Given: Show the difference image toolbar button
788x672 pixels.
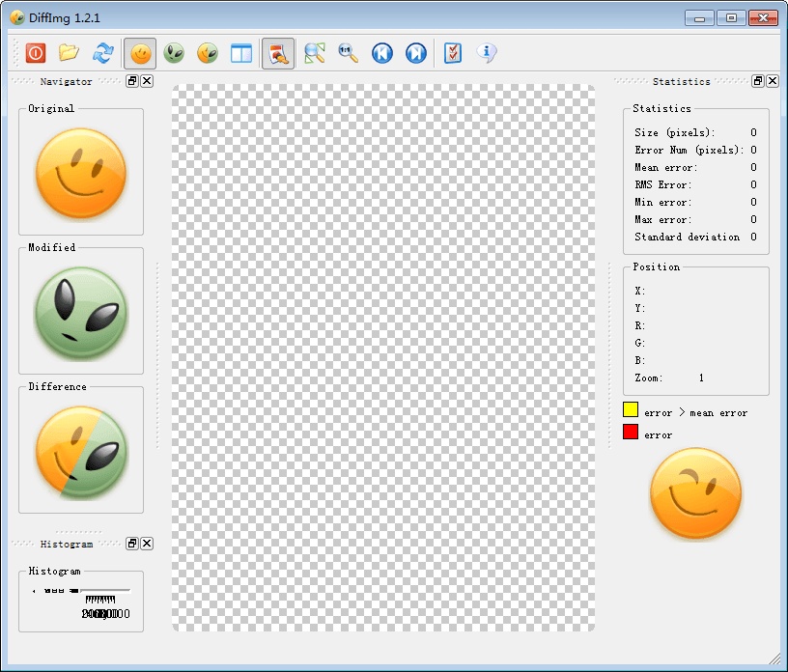Looking at the screenshot, I should 207,53.
